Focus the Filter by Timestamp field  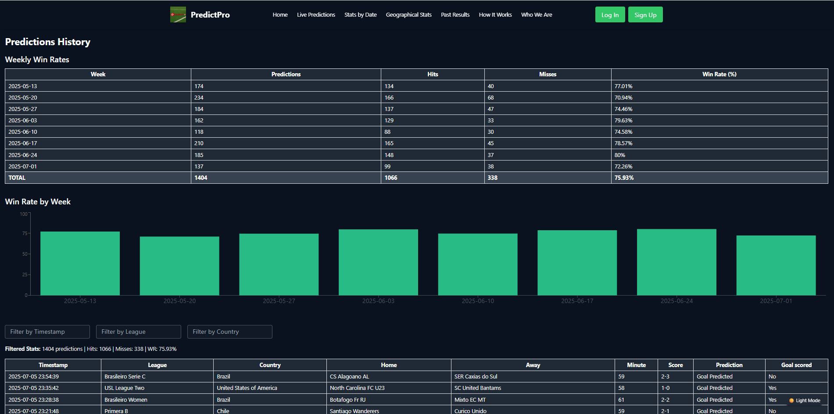tap(47, 332)
